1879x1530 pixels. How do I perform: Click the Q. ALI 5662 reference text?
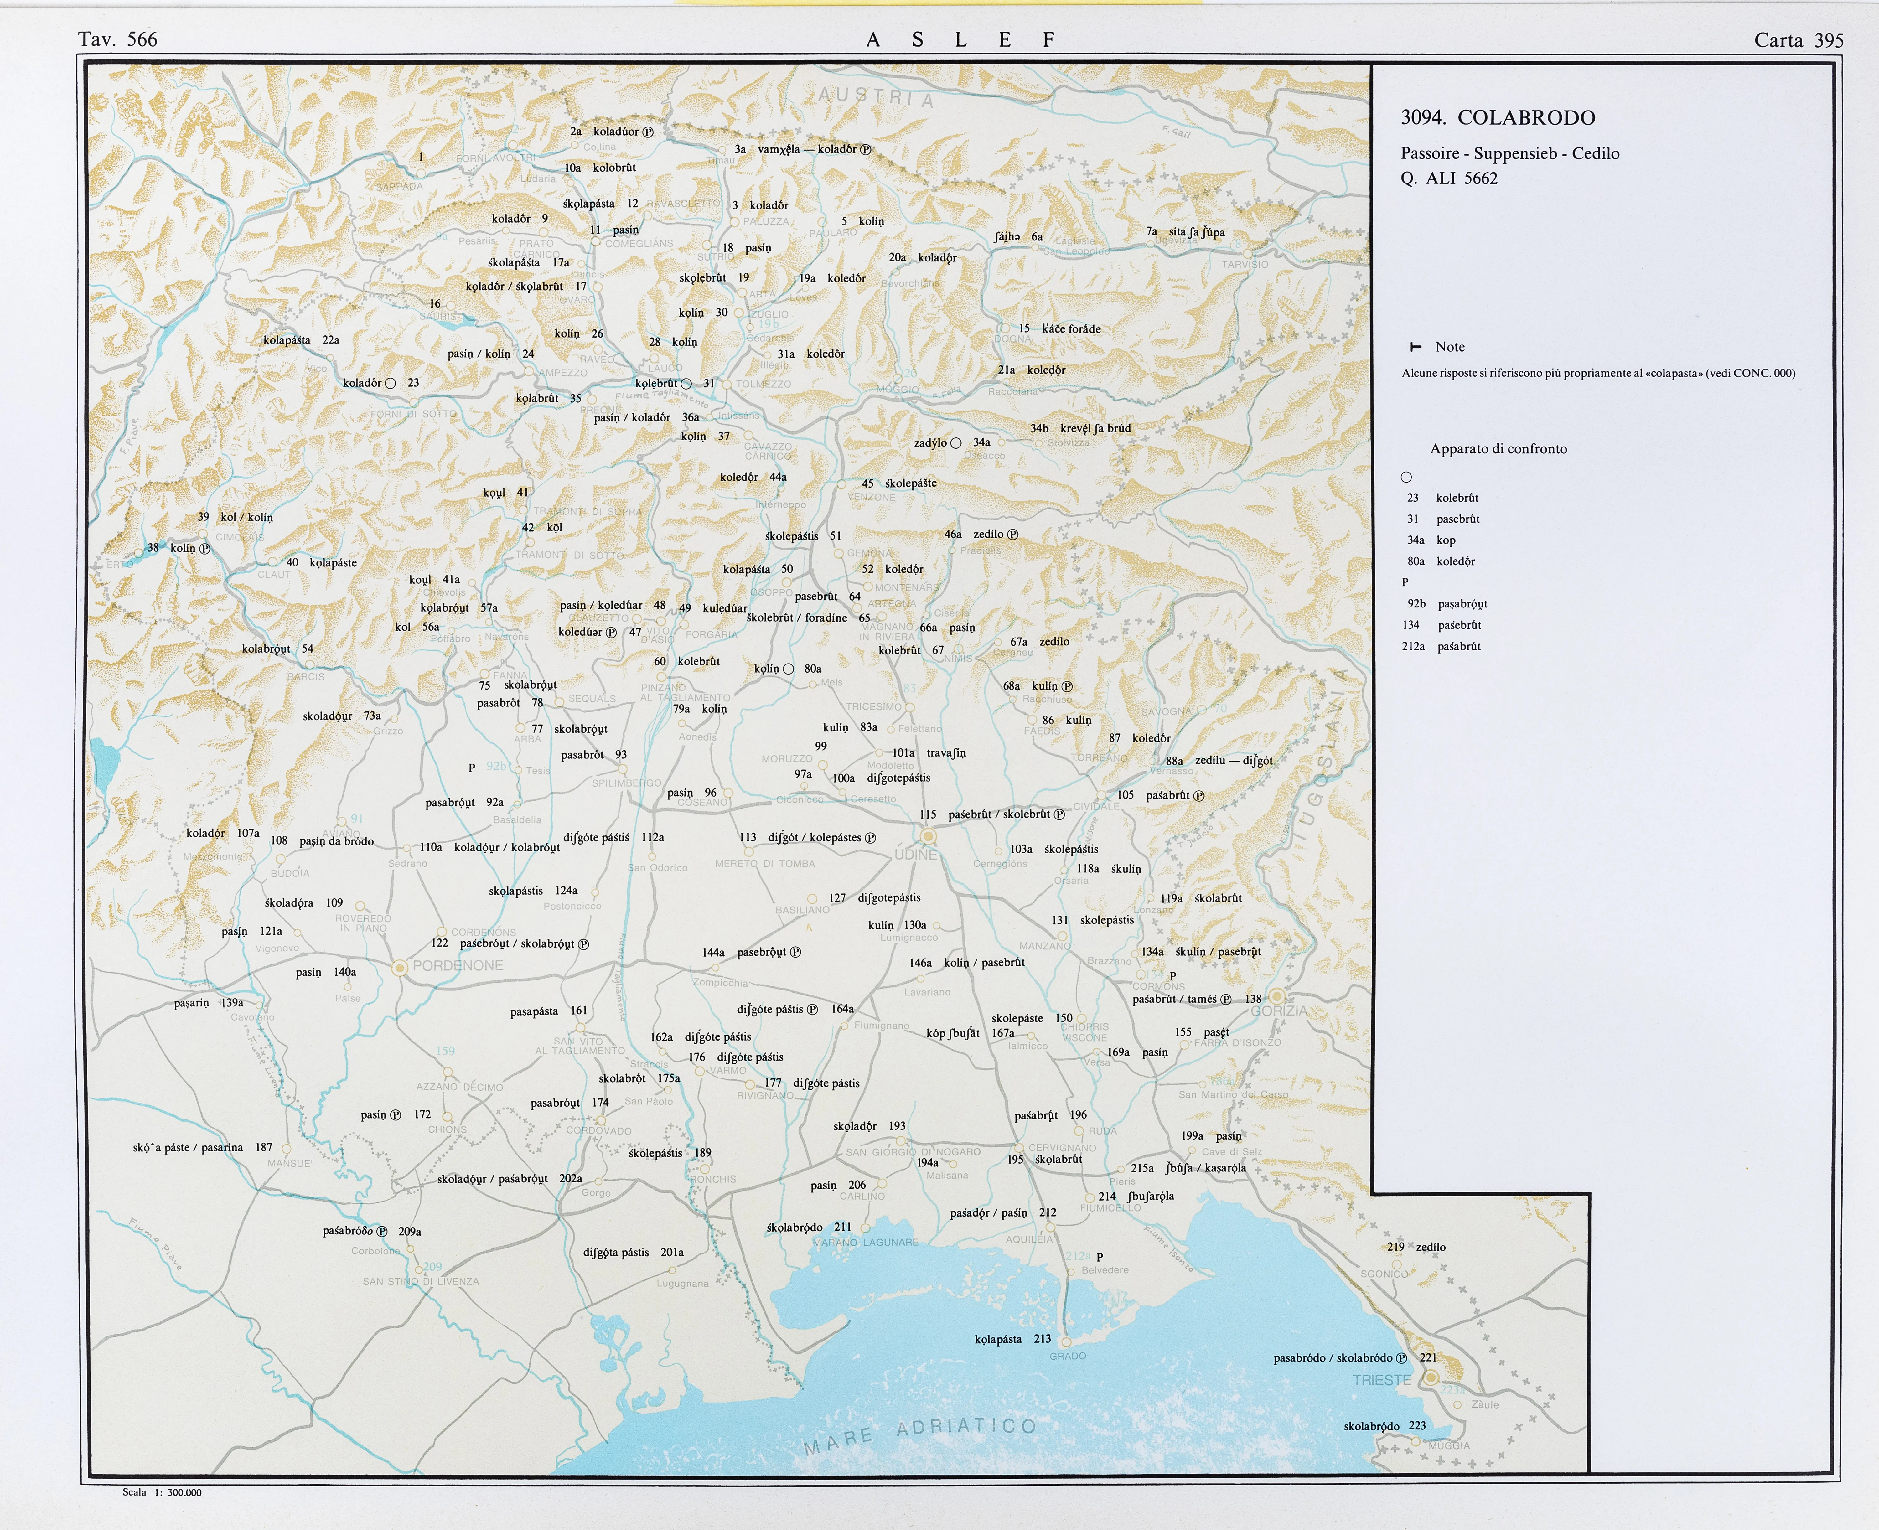(1449, 178)
